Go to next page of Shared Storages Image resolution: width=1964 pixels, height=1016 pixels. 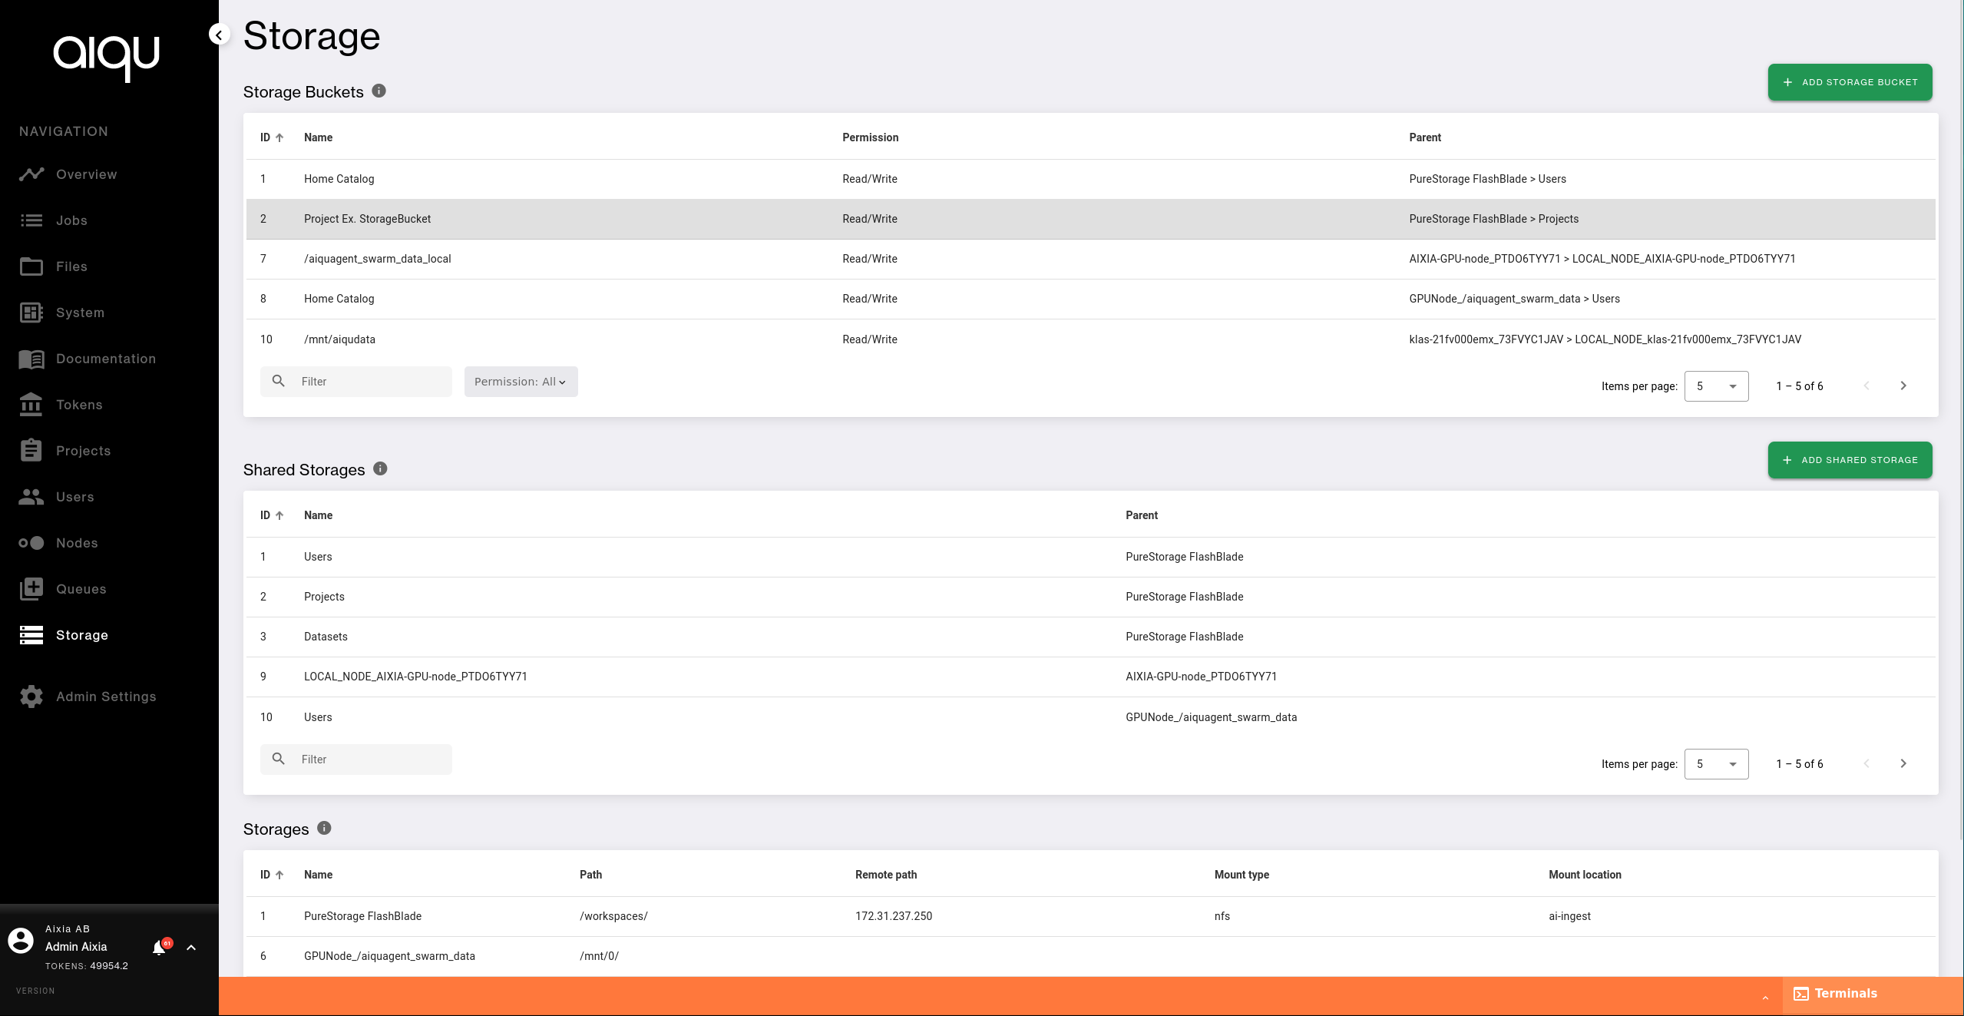(x=1903, y=763)
